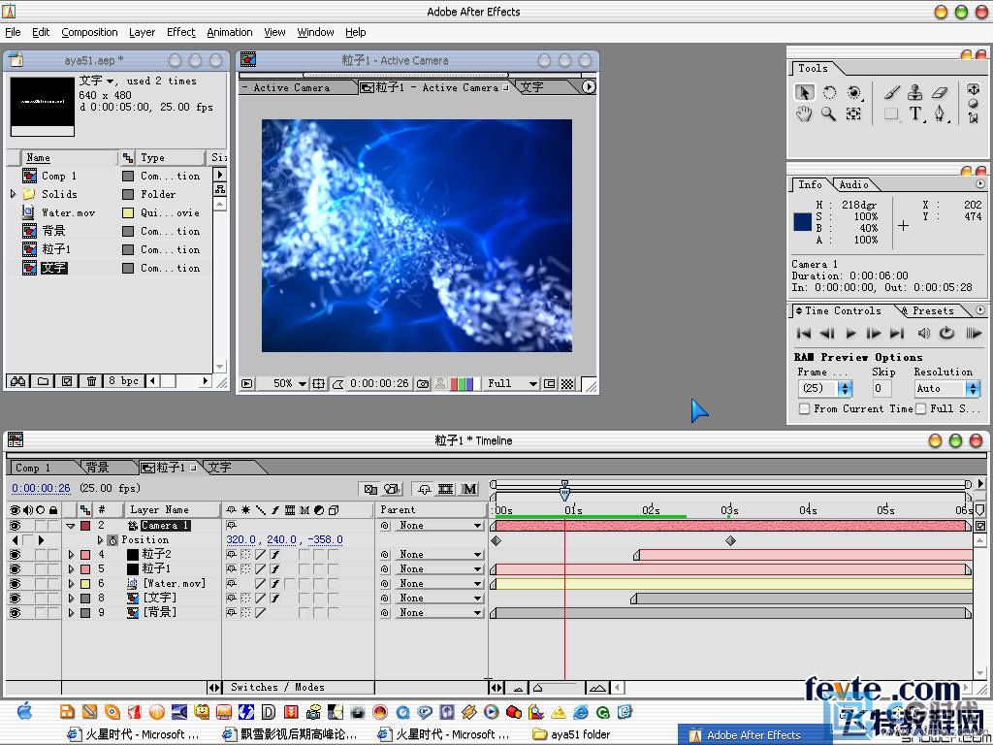Start RAM preview
The image size is (993, 745).
(x=973, y=334)
